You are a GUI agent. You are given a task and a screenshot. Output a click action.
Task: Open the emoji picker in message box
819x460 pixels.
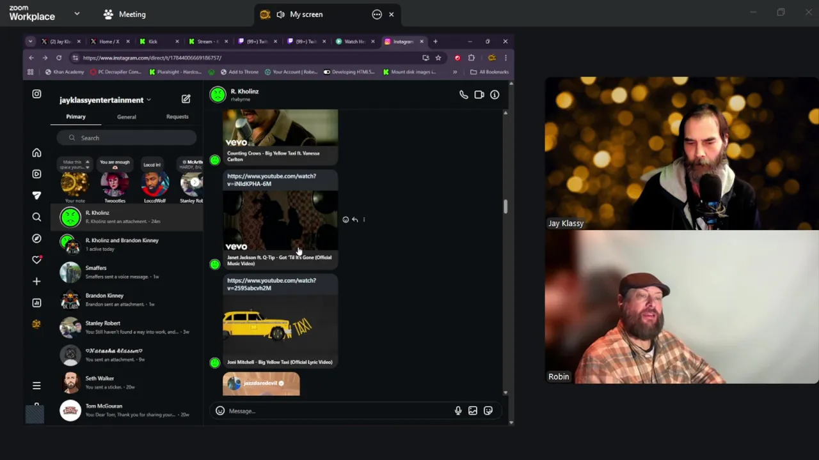(x=220, y=411)
